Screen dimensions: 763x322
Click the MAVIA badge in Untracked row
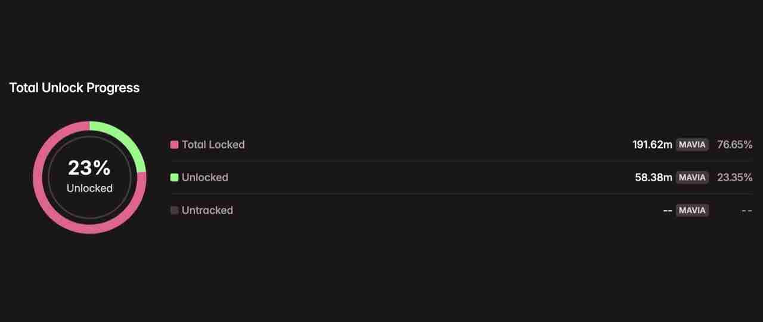(692, 210)
